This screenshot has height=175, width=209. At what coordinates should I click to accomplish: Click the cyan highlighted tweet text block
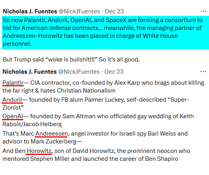point(105,32)
